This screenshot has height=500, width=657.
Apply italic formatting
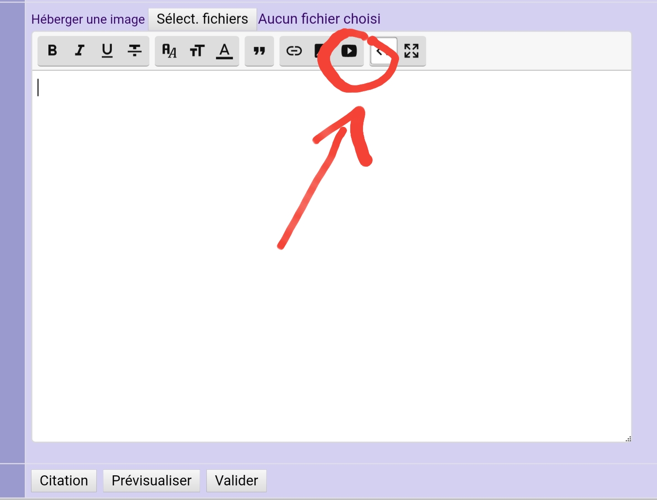(x=80, y=51)
